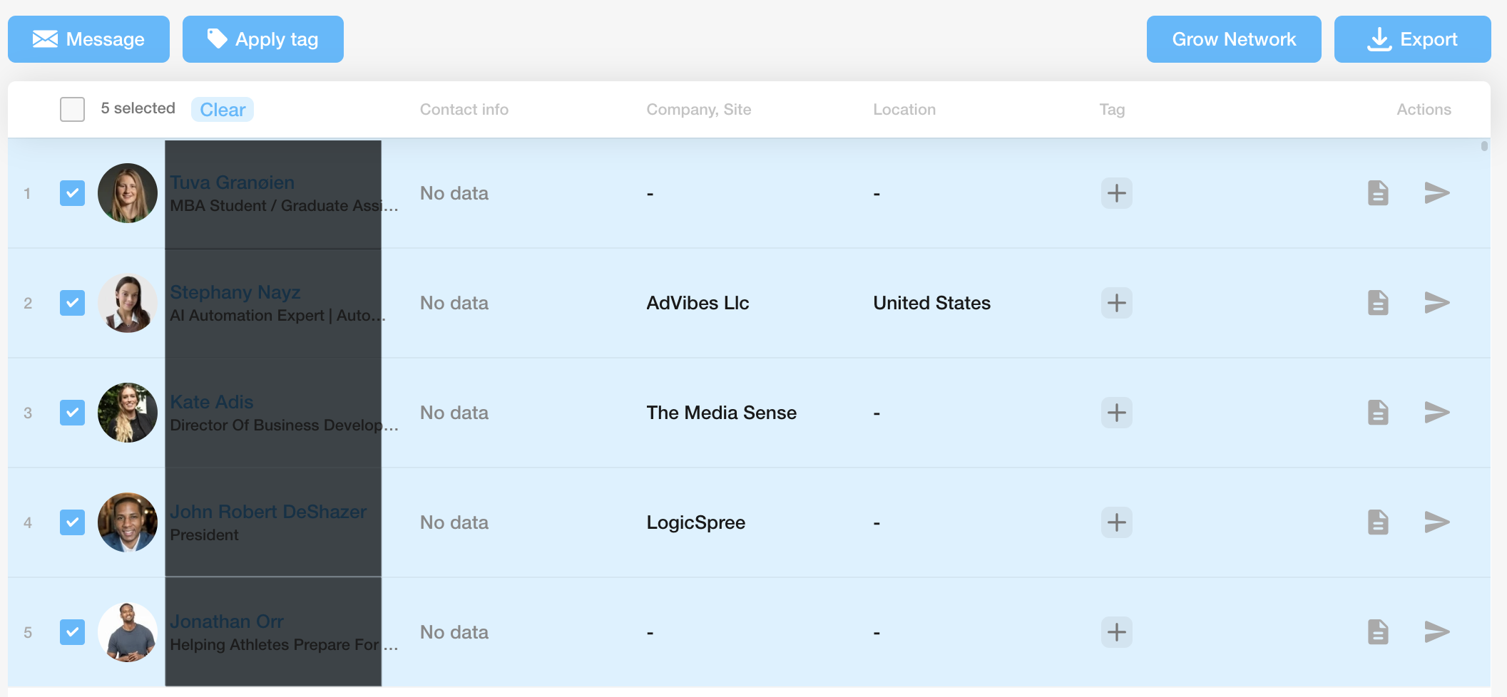Open Jonathan Orr's profile photo
1507x697 pixels.
coord(128,632)
